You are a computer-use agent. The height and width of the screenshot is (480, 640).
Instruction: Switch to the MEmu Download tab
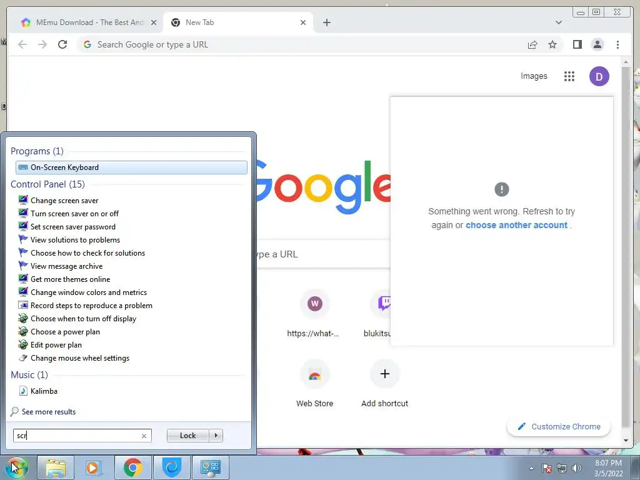click(87, 22)
